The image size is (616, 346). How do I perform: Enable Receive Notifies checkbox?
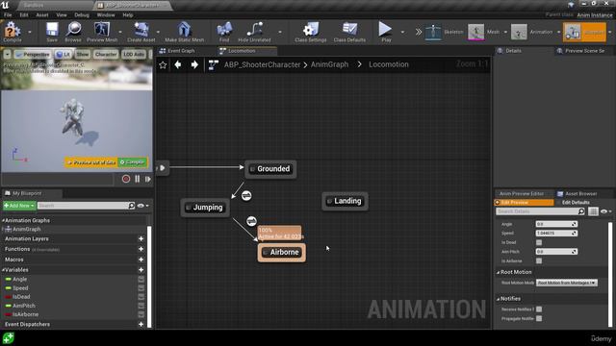(x=539, y=309)
